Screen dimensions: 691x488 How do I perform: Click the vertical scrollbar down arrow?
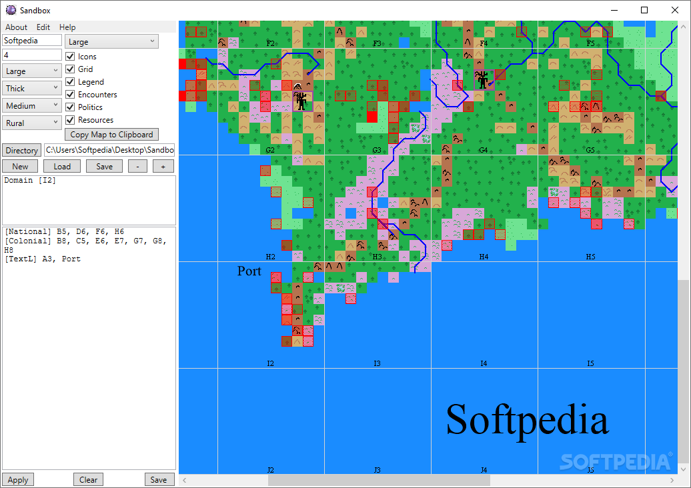683,469
